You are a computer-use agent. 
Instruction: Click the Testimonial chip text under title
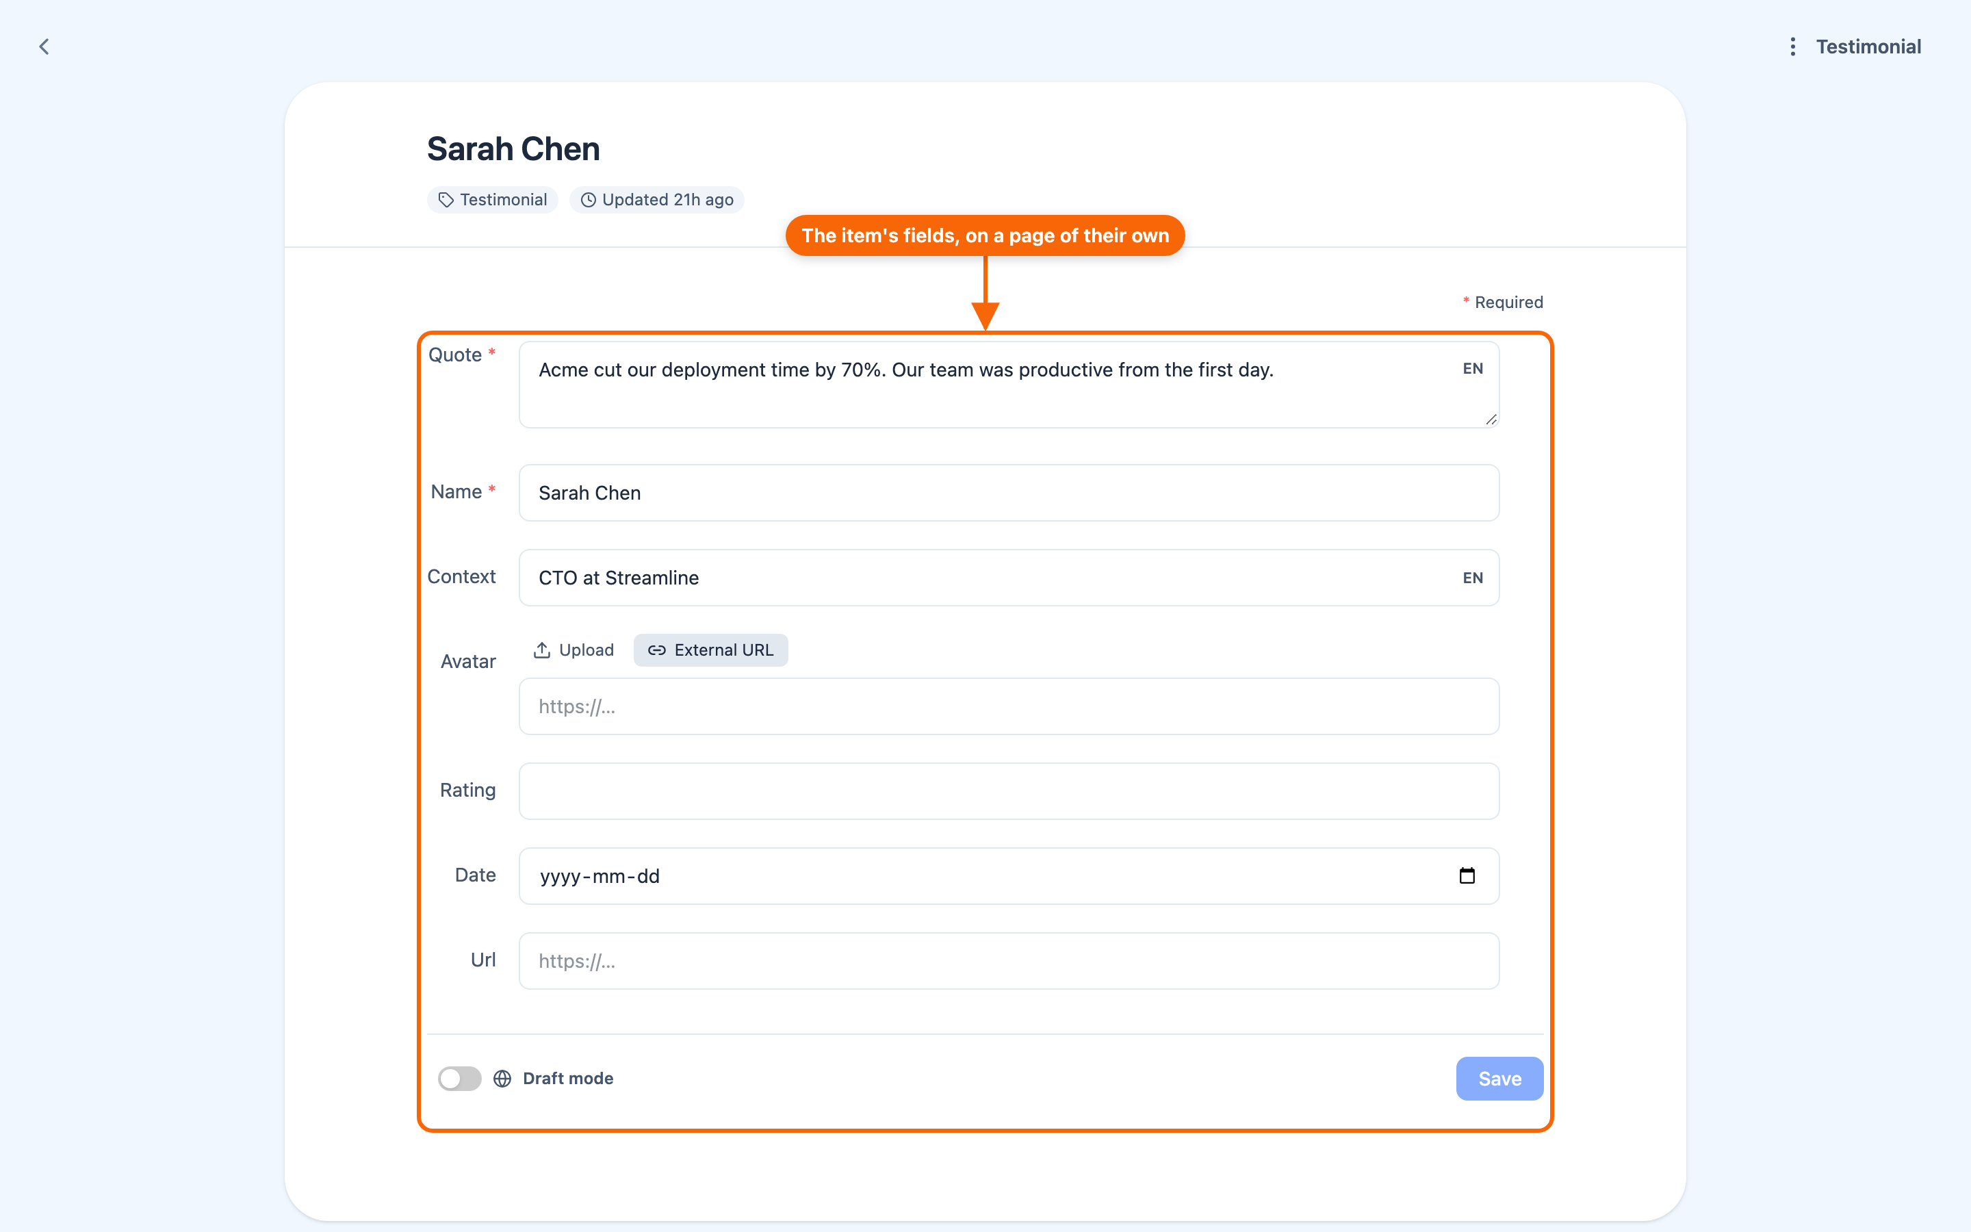[503, 200]
